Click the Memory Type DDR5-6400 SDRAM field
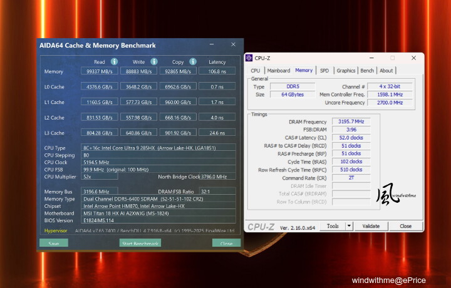This screenshot has height=288, width=451. click(158, 198)
